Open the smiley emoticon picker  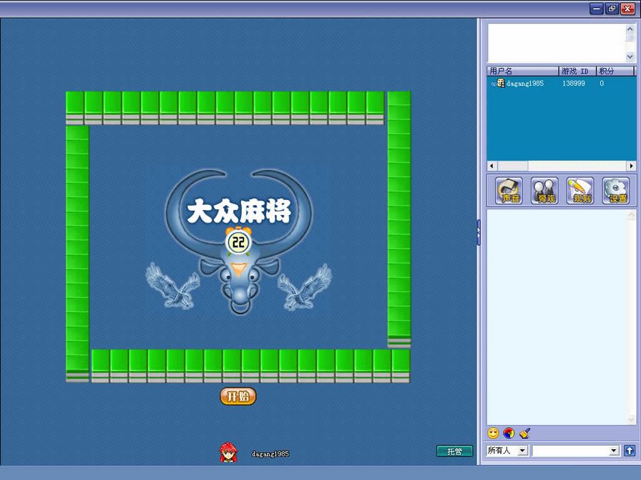click(x=494, y=433)
